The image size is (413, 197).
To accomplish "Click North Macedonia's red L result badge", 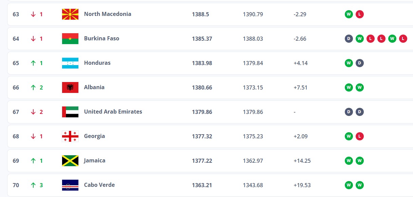I will coord(360,14).
